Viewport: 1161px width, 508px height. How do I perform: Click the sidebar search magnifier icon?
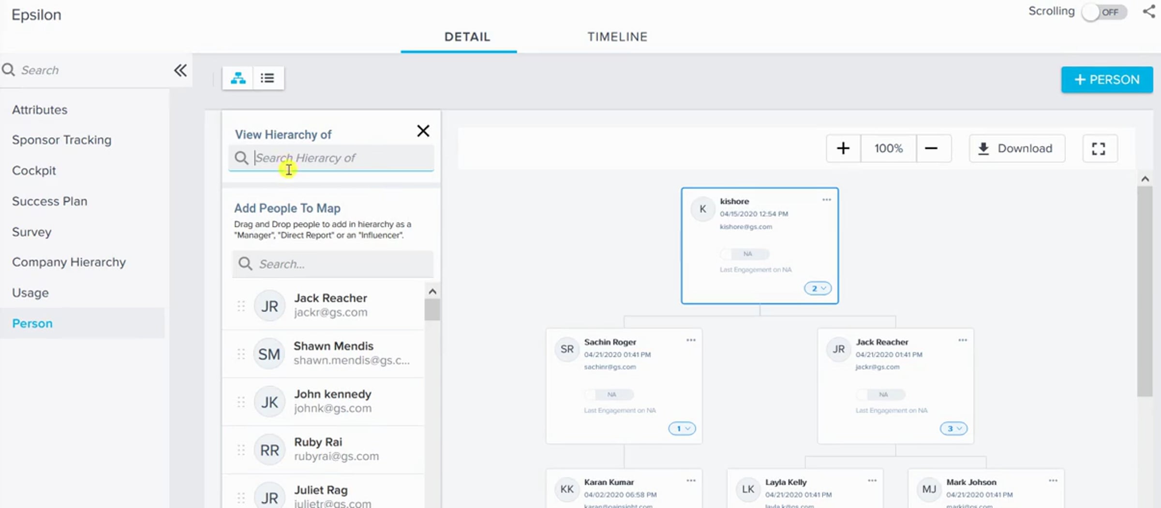[8, 70]
